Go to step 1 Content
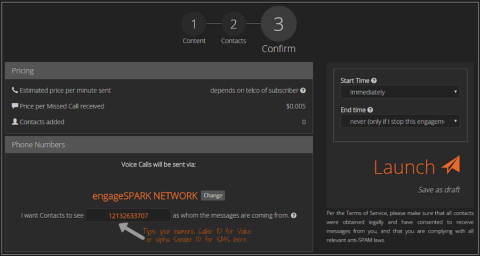The image size is (480, 256). click(194, 25)
